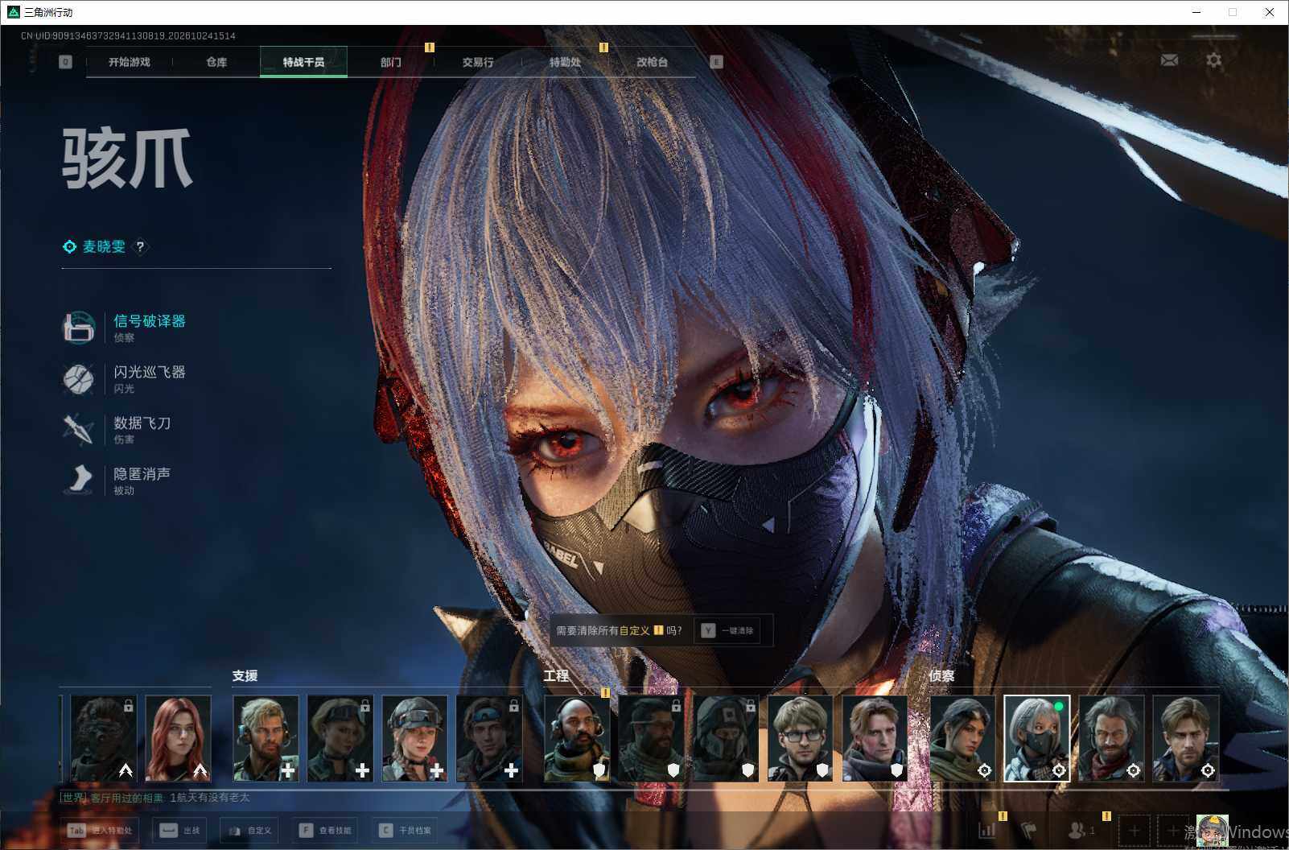Open the friends list icon
Image resolution: width=1289 pixels, height=850 pixels.
pos(1081,830)
